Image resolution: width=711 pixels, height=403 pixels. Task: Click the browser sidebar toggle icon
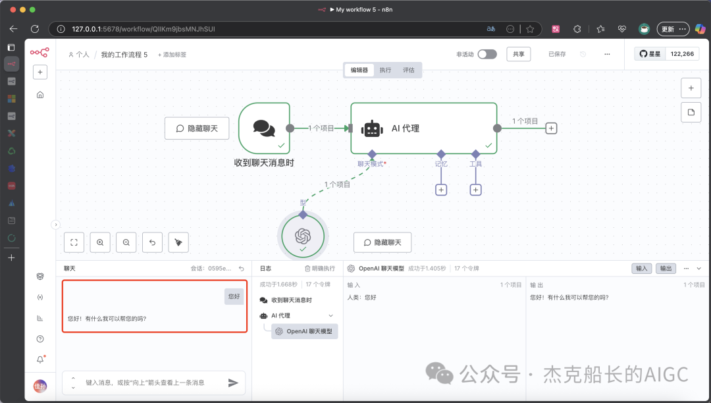pos(11,47)
